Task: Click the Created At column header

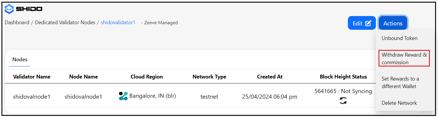Action: coord(269,77)
